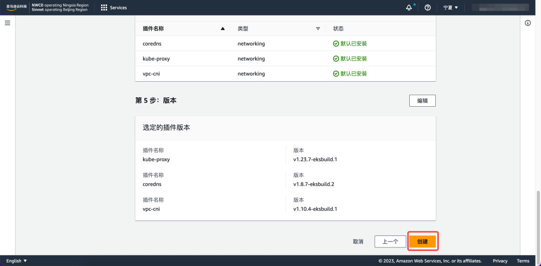Click kube-proxy in selected versions panel
This screenshot has height=266, width=541.
[156, 159]
